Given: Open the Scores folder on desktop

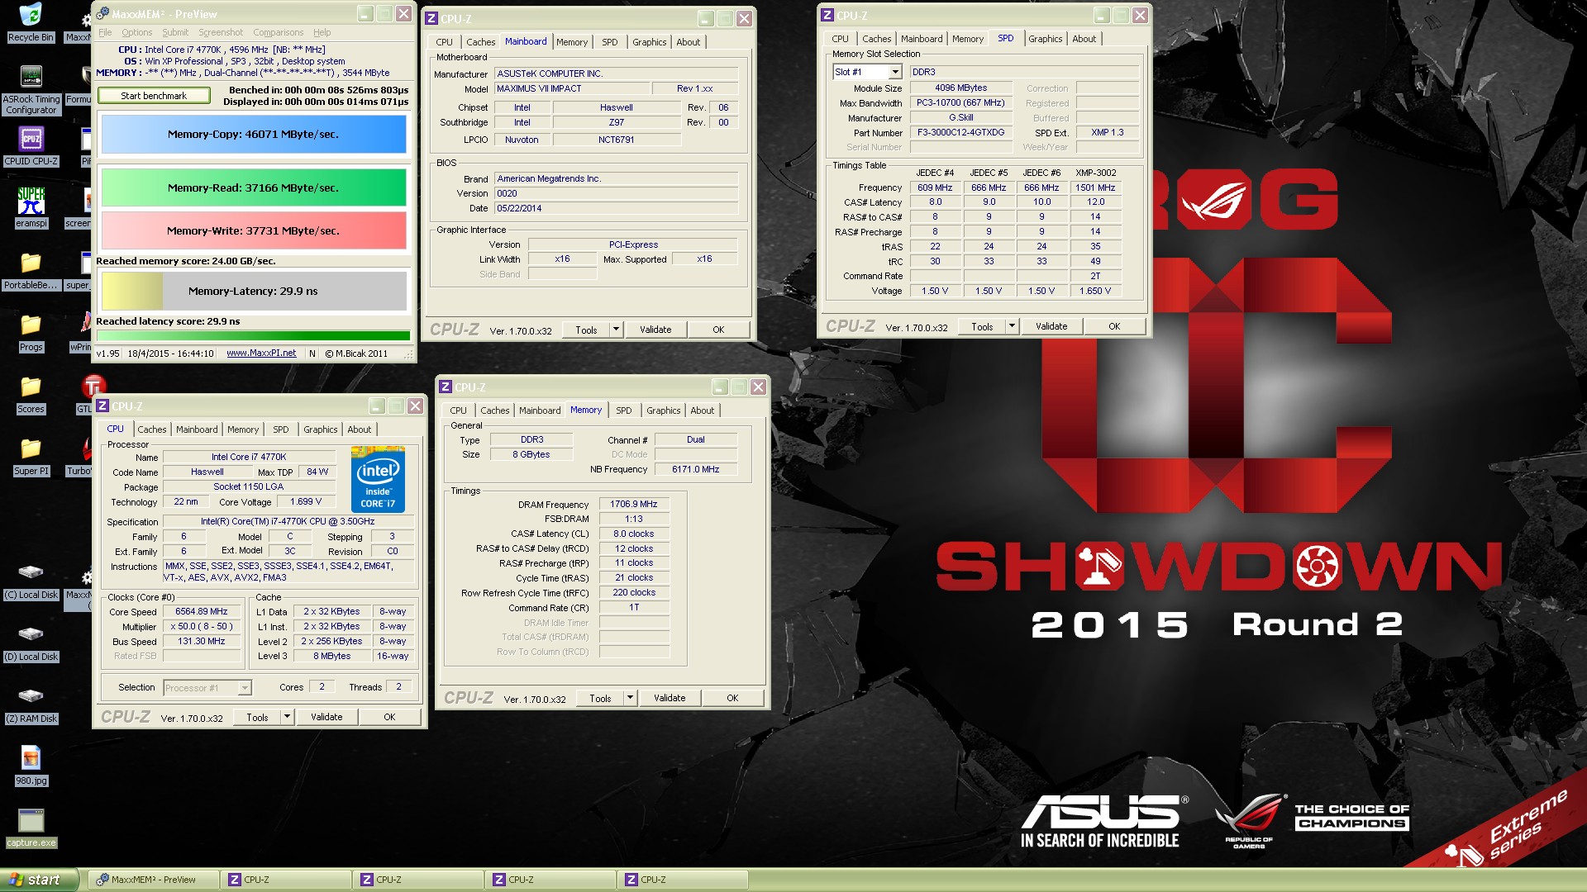Looking at the screenshot, I should coord(31,394).
